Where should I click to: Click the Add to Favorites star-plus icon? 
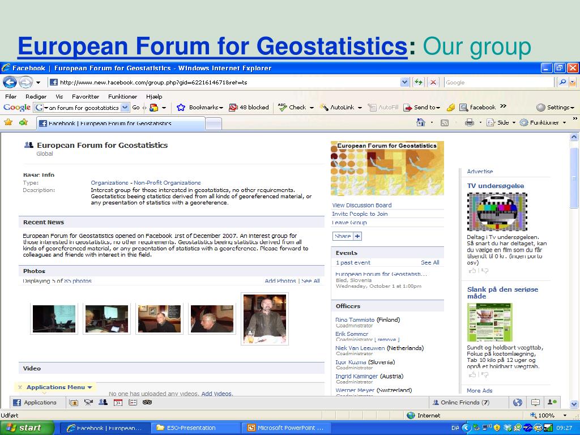(x=23, y=122)
